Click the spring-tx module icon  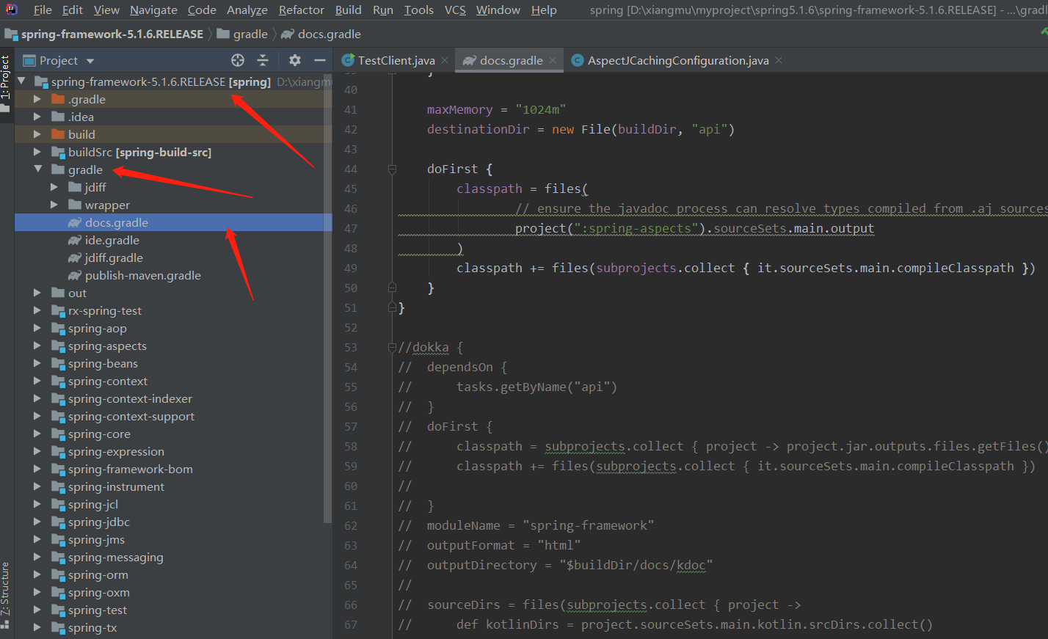[58, 627]
